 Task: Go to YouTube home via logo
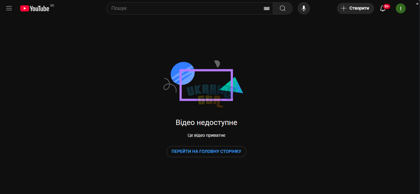click(x=35, y=8)
